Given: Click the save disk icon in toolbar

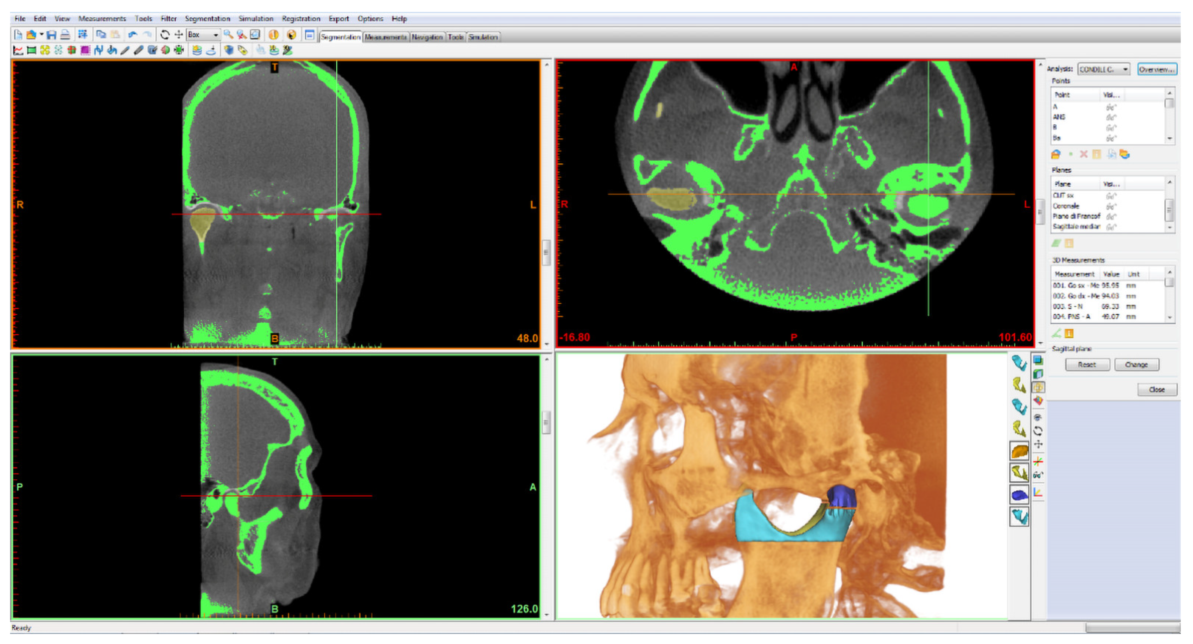Looking at the screenshot, I should point(52,35).
